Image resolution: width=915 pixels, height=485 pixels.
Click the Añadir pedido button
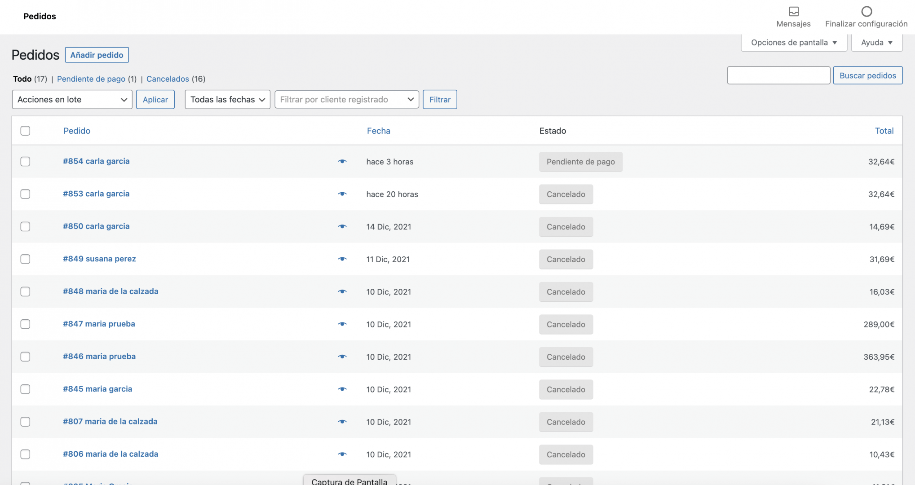[x=97, y=55]
